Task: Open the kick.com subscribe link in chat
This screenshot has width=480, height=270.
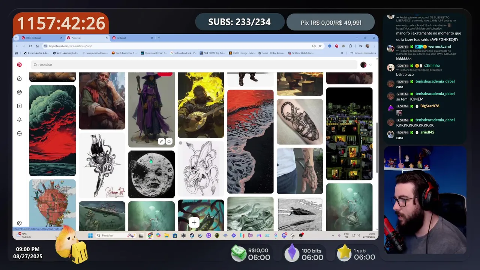Action: (419, 28)
